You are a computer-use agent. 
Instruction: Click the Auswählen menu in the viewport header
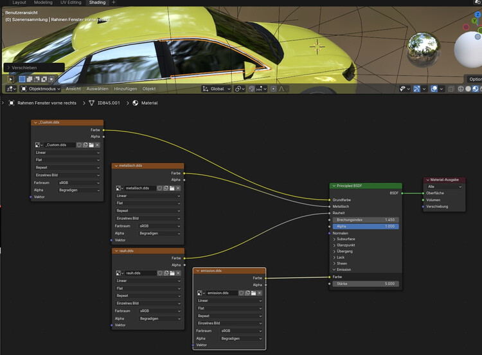tap(97, 89)
